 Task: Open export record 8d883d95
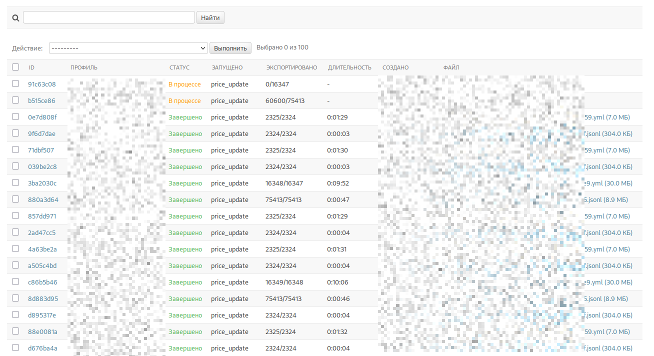click(x=43, y=298)
